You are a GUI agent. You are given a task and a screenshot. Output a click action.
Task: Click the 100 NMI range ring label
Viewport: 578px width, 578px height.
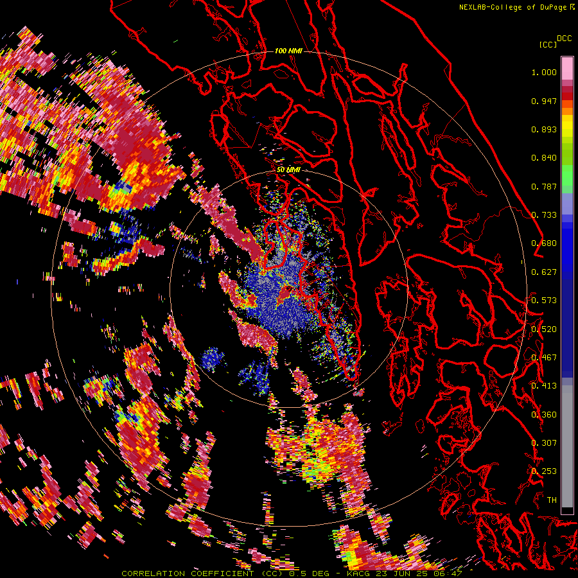[288, 51]
